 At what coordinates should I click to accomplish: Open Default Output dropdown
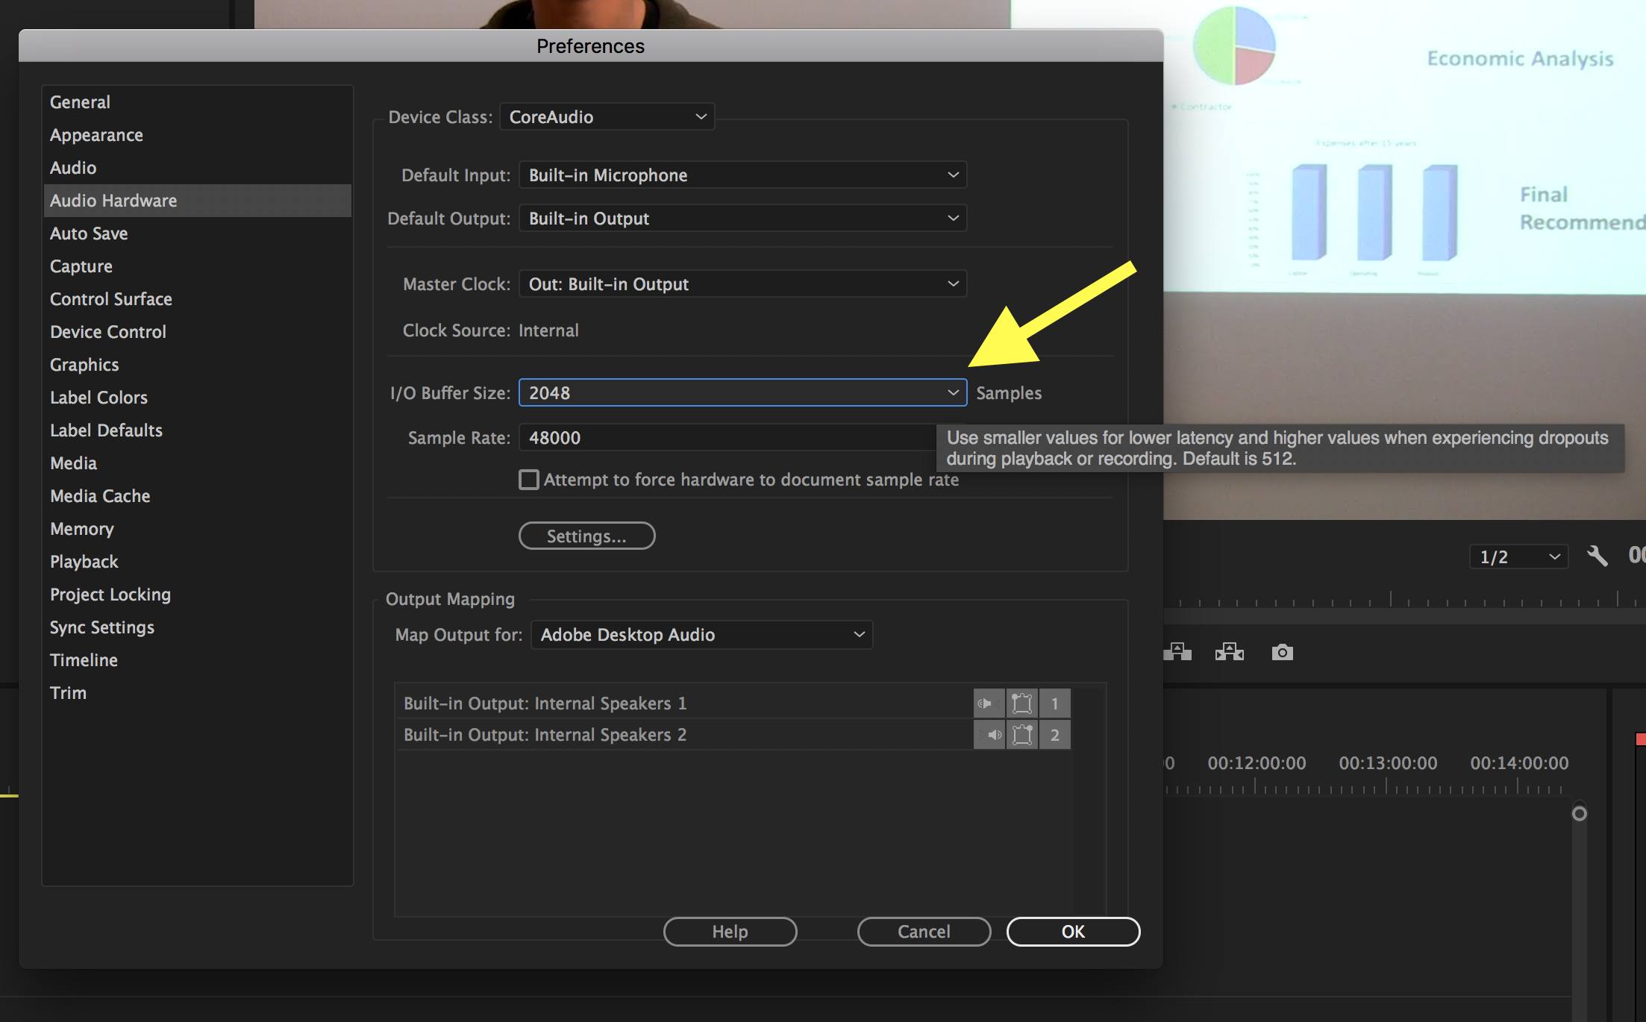(x=742, y=219)
